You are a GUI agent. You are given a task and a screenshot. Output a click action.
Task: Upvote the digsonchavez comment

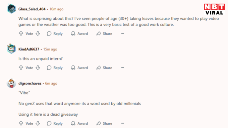pos(21,123)
